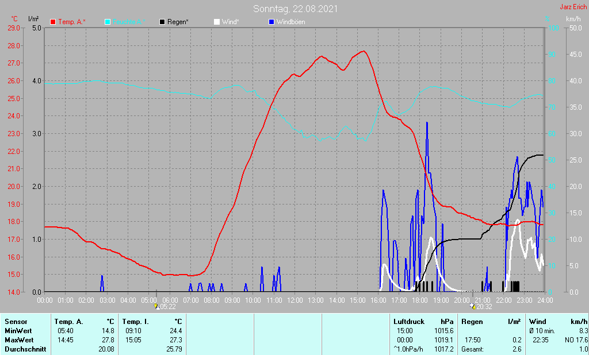Select the 'Wind*' legend label
This screenshot has height=355, width=589.
pos(230,22)
